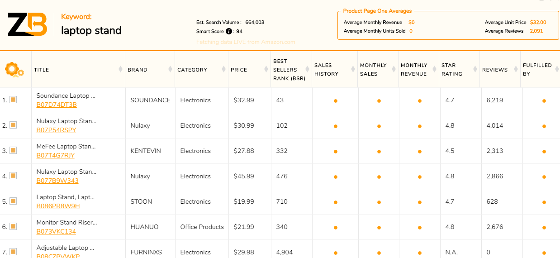Click Sales History dot for Soundance row

335,101
